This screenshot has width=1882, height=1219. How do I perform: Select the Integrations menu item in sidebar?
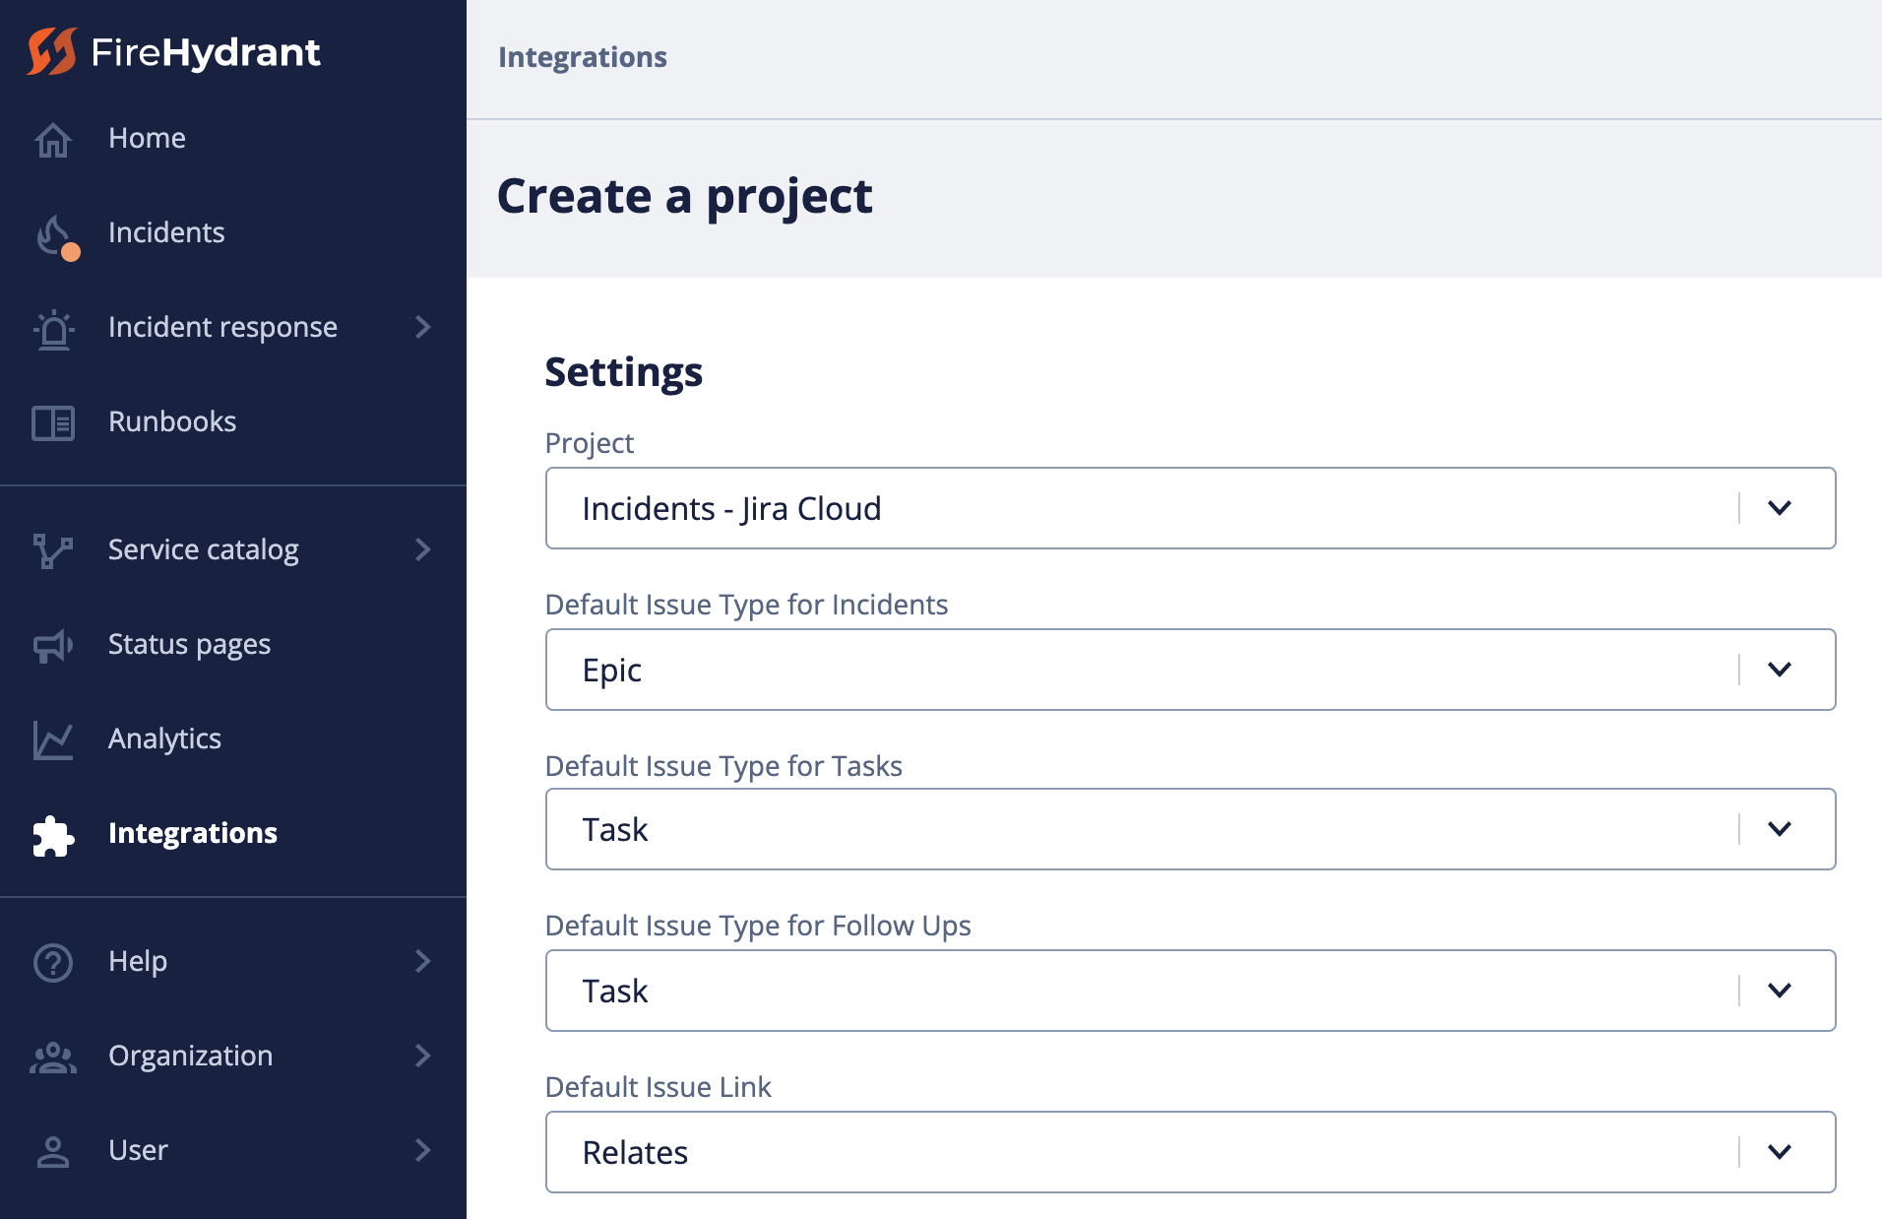point(193,833)
